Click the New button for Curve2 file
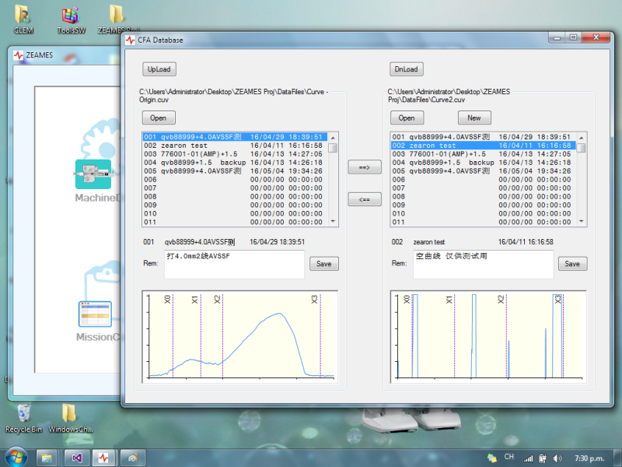 coord(474,118)
